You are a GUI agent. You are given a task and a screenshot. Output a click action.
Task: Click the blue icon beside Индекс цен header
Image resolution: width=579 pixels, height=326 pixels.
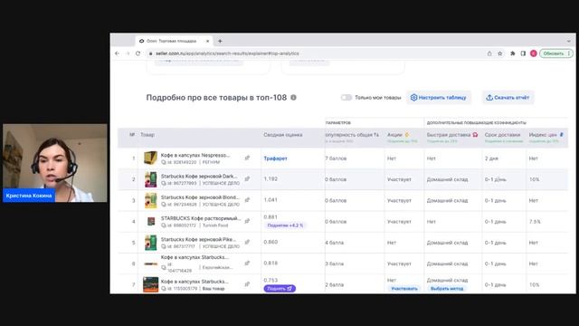tap(561, 135)
